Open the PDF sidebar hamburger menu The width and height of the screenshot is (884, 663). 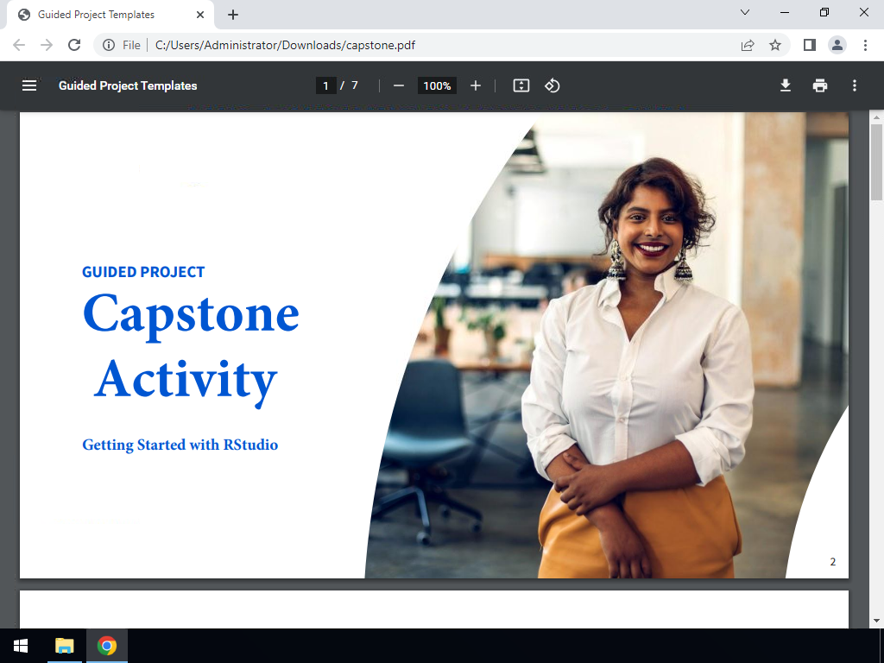click(x=29, y=85)
